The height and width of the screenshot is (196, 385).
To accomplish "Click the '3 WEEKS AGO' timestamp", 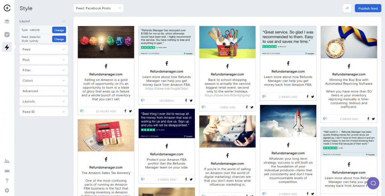I will (x=167, y=179).
